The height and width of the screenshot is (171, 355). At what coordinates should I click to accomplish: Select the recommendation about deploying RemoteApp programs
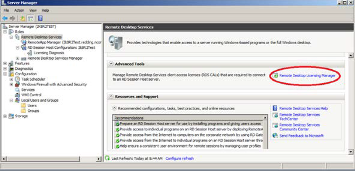coord(189,129)
